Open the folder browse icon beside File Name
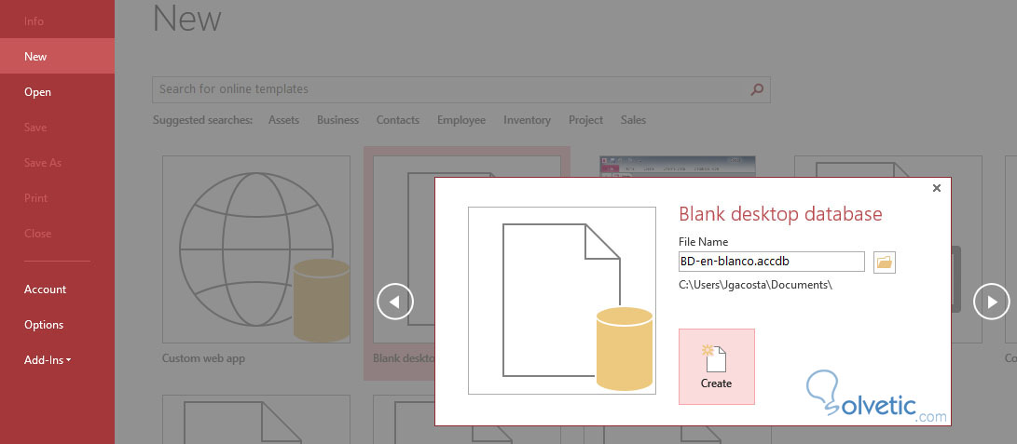Viewport: 1017px width, 444px height. pyautogui.click(x=884, y=262)
